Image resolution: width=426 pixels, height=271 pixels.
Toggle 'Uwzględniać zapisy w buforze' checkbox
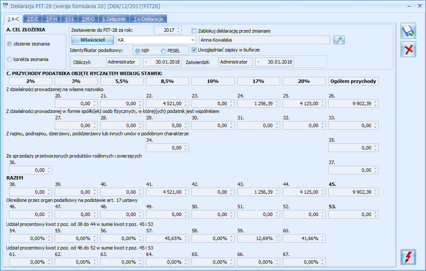pos(194,50)
